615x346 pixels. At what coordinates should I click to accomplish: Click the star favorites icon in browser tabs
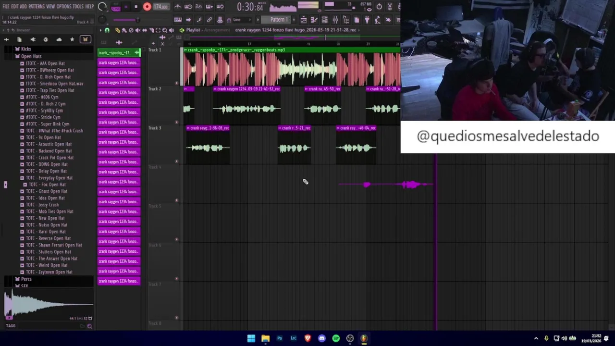pos(72,39)
